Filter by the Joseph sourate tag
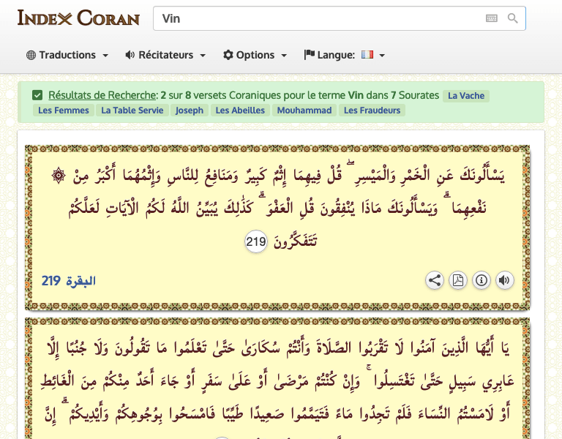The image size is (562, 439). pyautogui.click(x=190, y=110)
